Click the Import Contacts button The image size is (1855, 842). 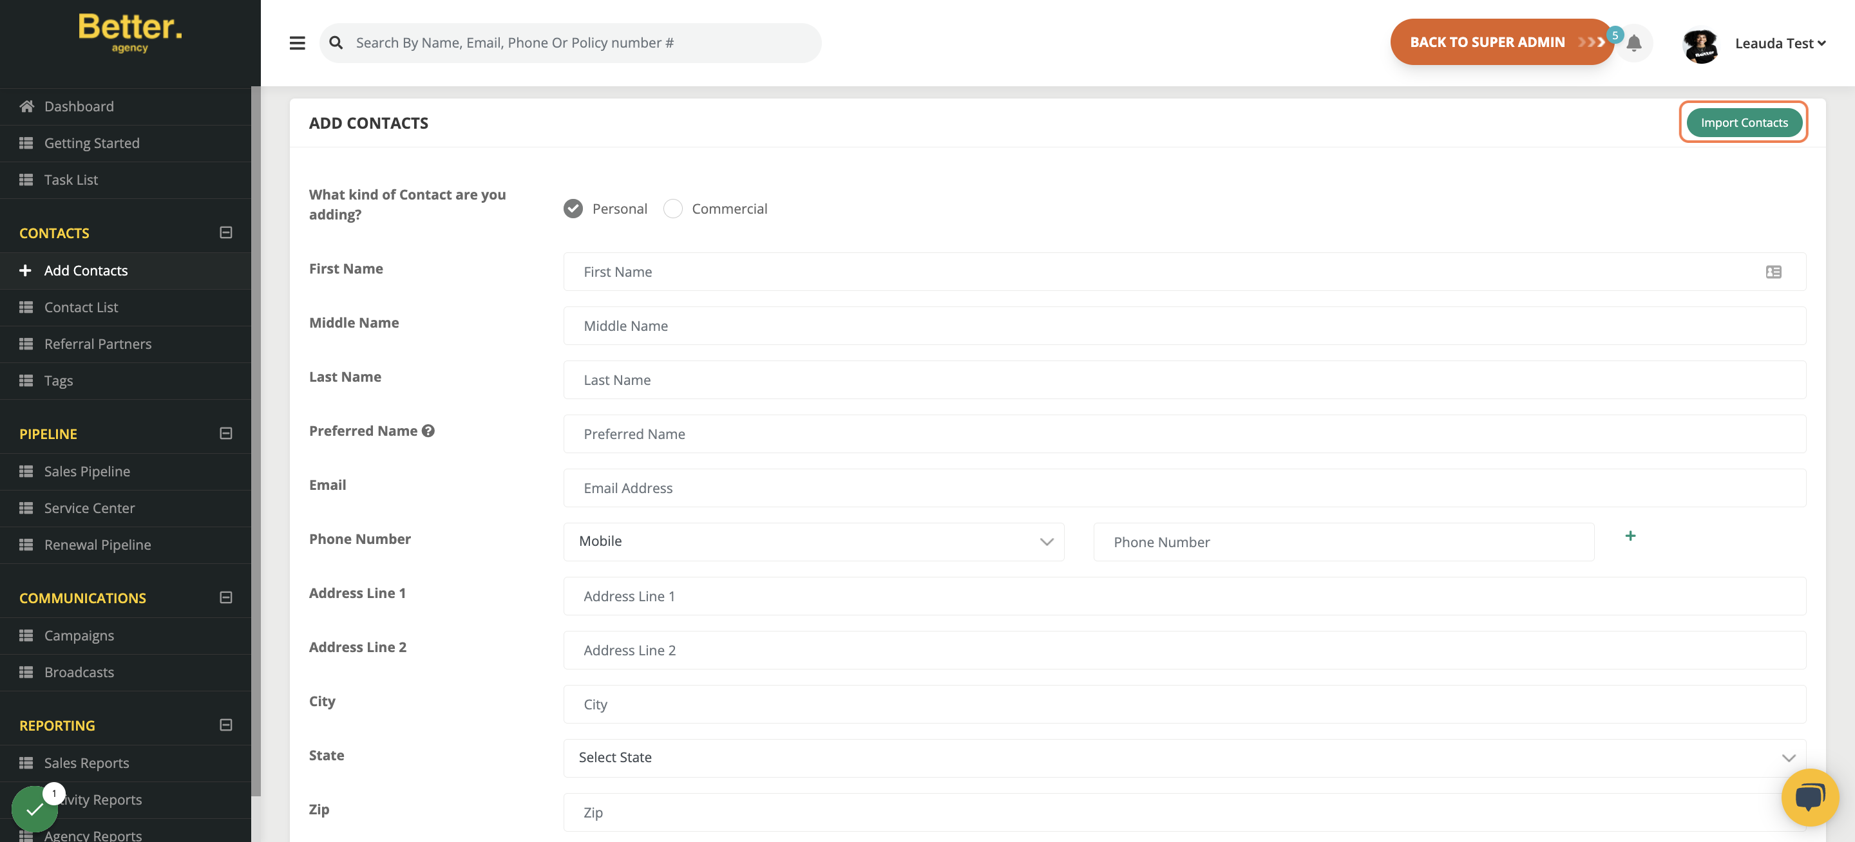tap(1744, 122)
